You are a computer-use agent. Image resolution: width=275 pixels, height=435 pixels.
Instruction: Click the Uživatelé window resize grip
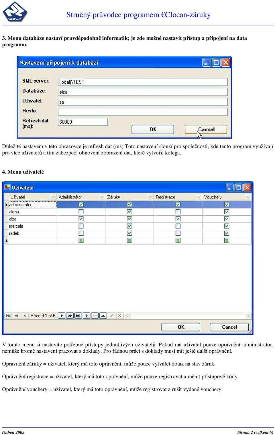[250, 331]
